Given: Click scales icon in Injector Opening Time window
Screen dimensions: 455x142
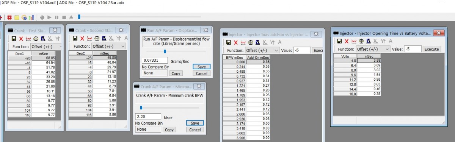Looking at the screenshot, I should pyautogui.click(x=361, y=41).
